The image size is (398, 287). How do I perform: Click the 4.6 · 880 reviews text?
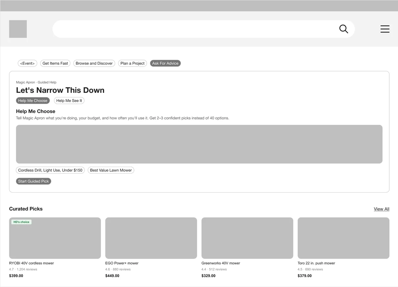click(x=118, y=269)
